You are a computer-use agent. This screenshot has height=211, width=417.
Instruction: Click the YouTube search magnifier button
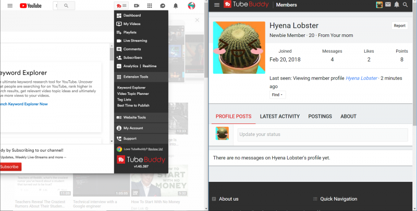click(66, 6)
